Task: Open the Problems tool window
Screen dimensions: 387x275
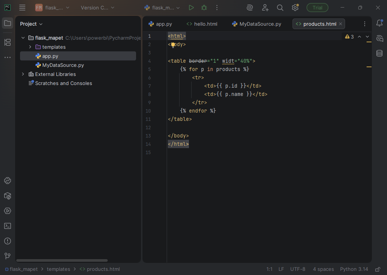Action: click(8, 241)
